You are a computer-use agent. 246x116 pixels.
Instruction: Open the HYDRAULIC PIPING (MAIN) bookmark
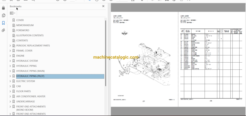point(30,71)
